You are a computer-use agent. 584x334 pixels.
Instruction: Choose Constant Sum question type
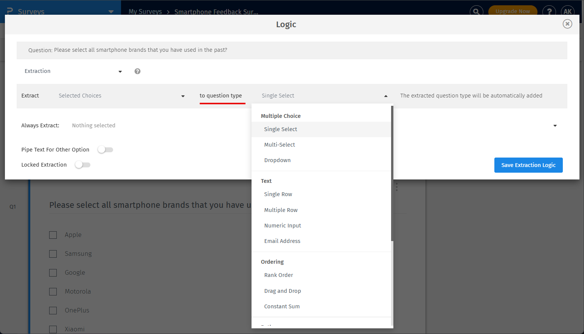[321, 306]
